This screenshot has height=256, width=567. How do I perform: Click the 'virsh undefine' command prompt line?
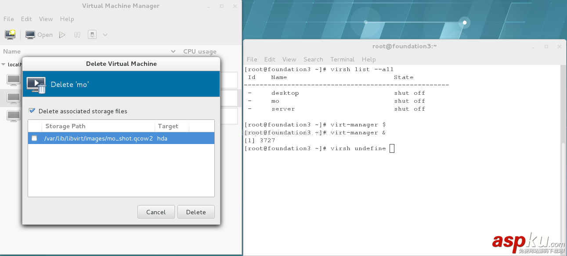click(319, 148)
